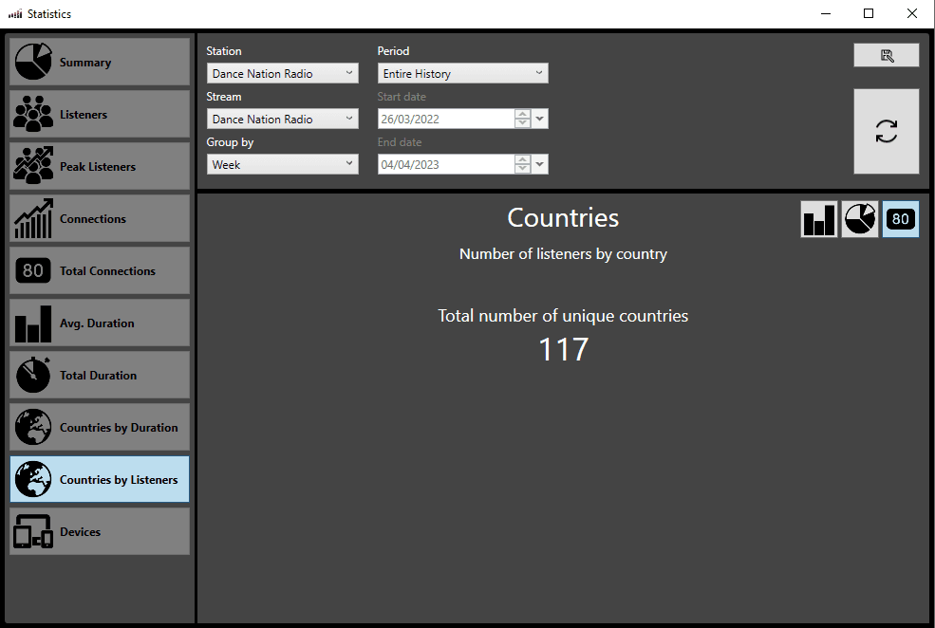Switch to Peak Listeners view
935x628 pixels.
point(100,166)
